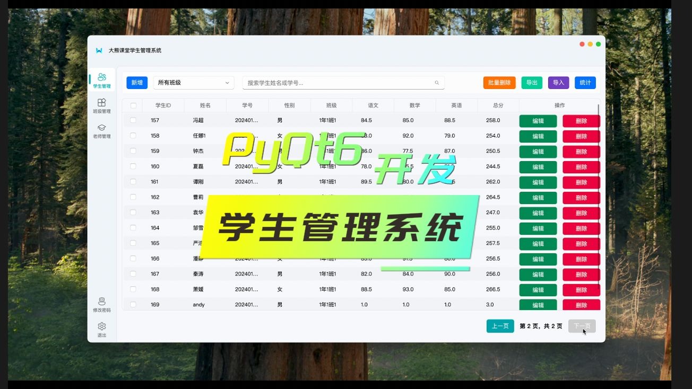
Task: Click the 新增 add button
Action: click(x=136, y=83)
